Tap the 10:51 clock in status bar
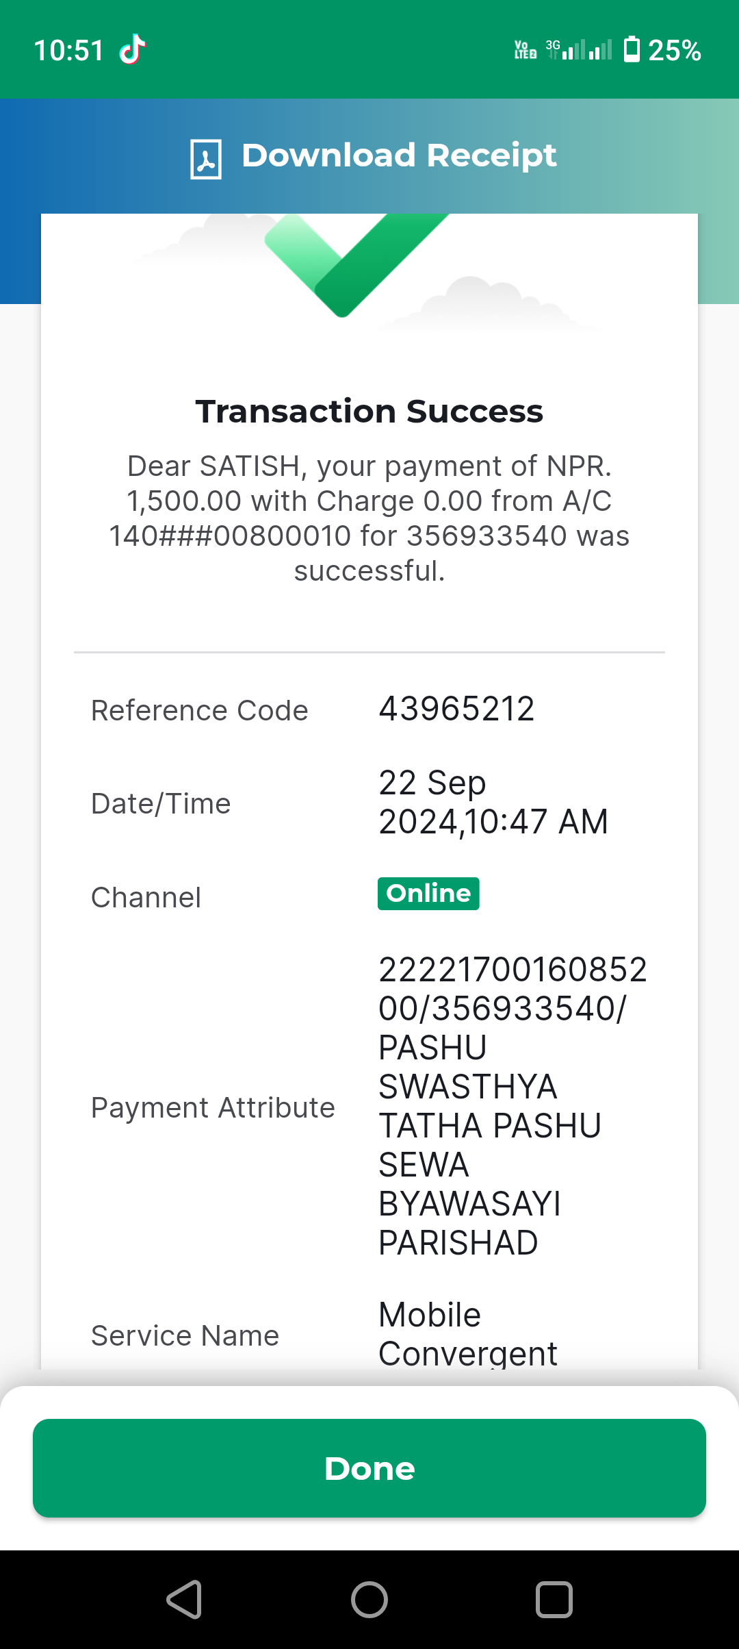 tap(68, 50)
